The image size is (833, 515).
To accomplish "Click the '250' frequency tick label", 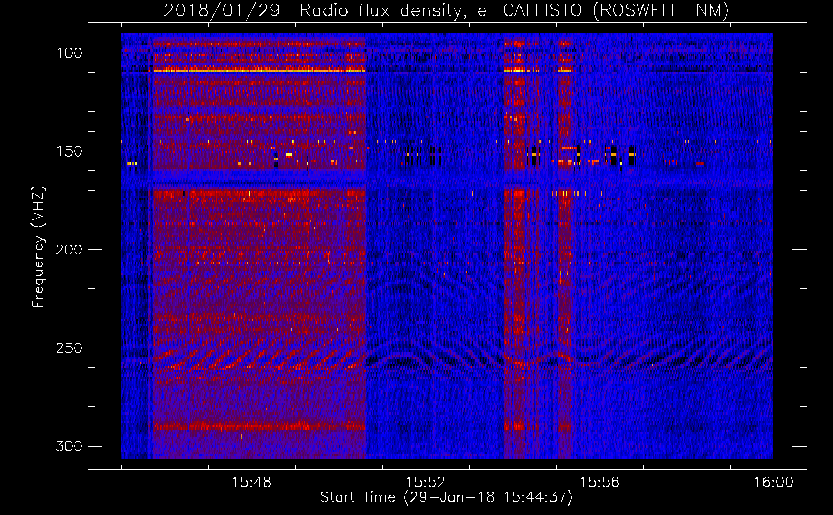I will coord(69,348).
